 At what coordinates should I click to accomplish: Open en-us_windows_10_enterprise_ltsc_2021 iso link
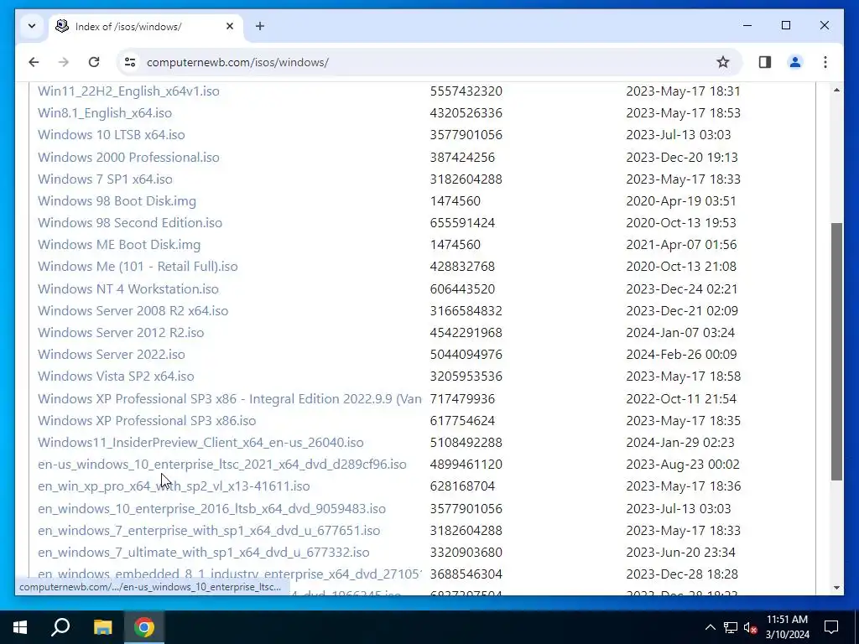[x=221, y=465]
